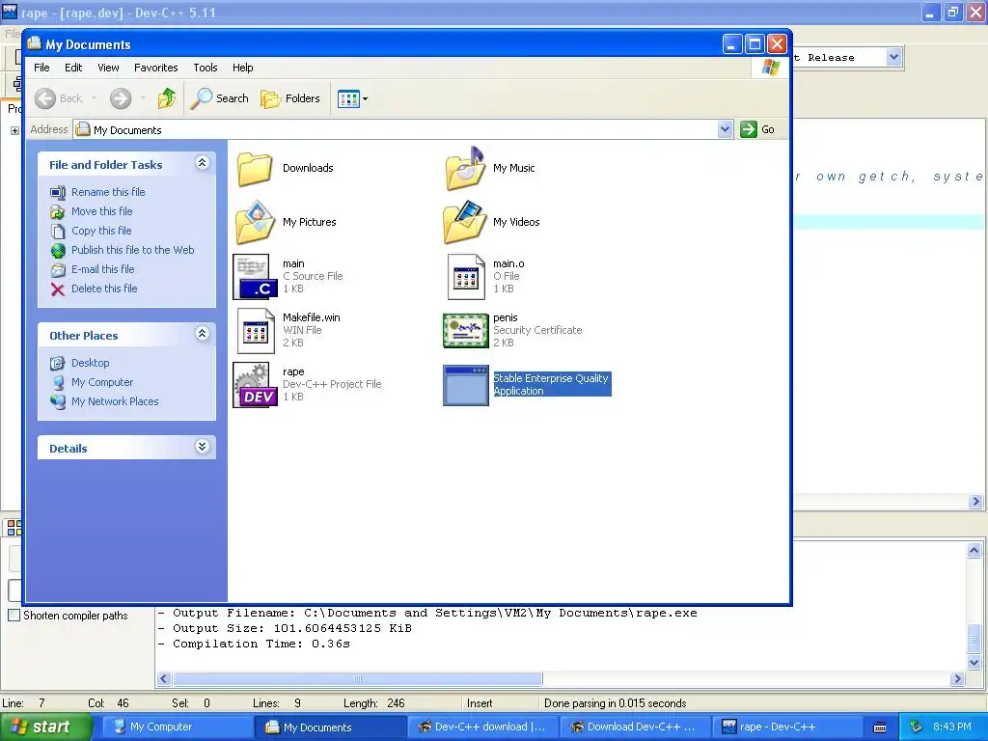Expand the project tree node in Dev-C++
The width and height of the screenshot is (988, 741).
(14, 130)
